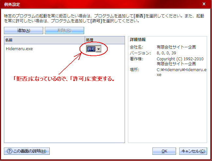
Task: Select the Hidemaru.exe entry in the list
Action: point(19,49)
